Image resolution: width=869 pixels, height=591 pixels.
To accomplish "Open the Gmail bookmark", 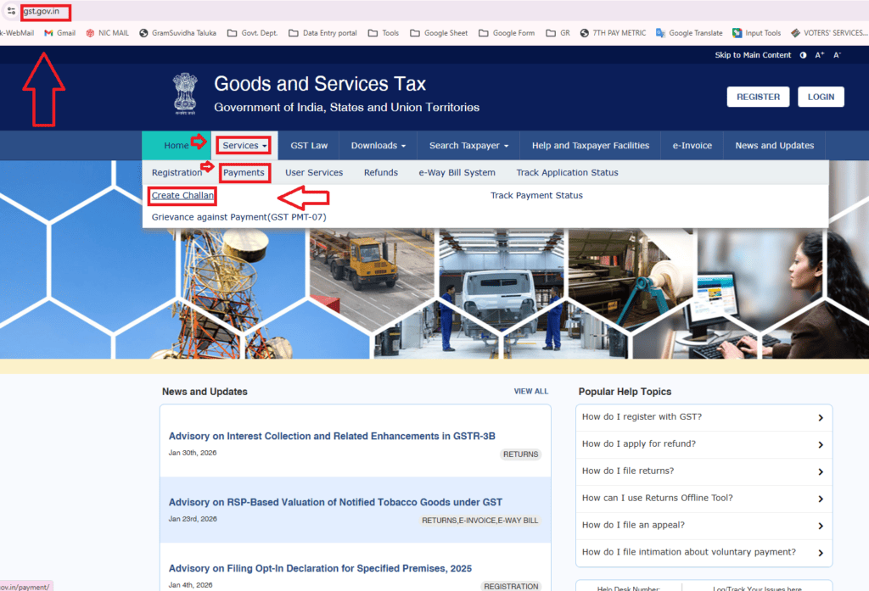I will pos(59,33).
